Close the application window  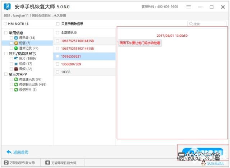[223, 7]
